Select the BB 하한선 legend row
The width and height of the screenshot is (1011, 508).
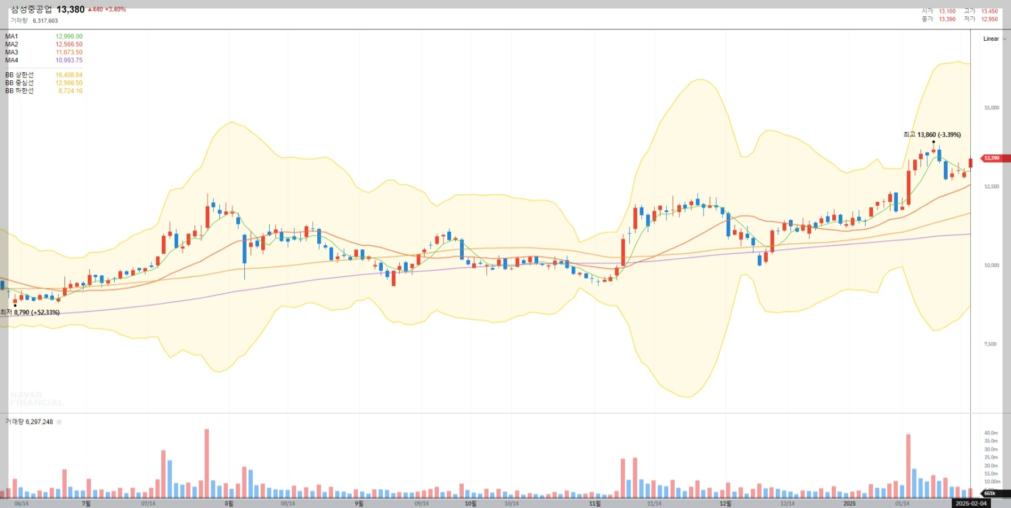point(44,91)
